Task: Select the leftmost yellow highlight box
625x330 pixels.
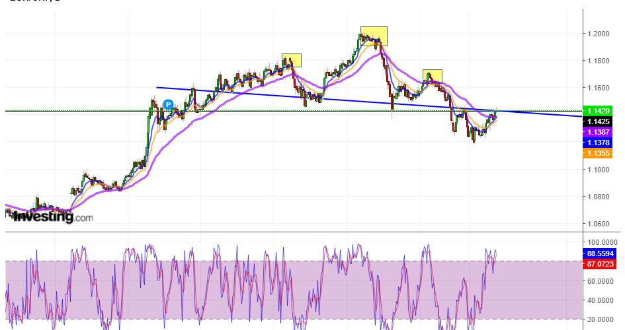Action: coord(291,60)
